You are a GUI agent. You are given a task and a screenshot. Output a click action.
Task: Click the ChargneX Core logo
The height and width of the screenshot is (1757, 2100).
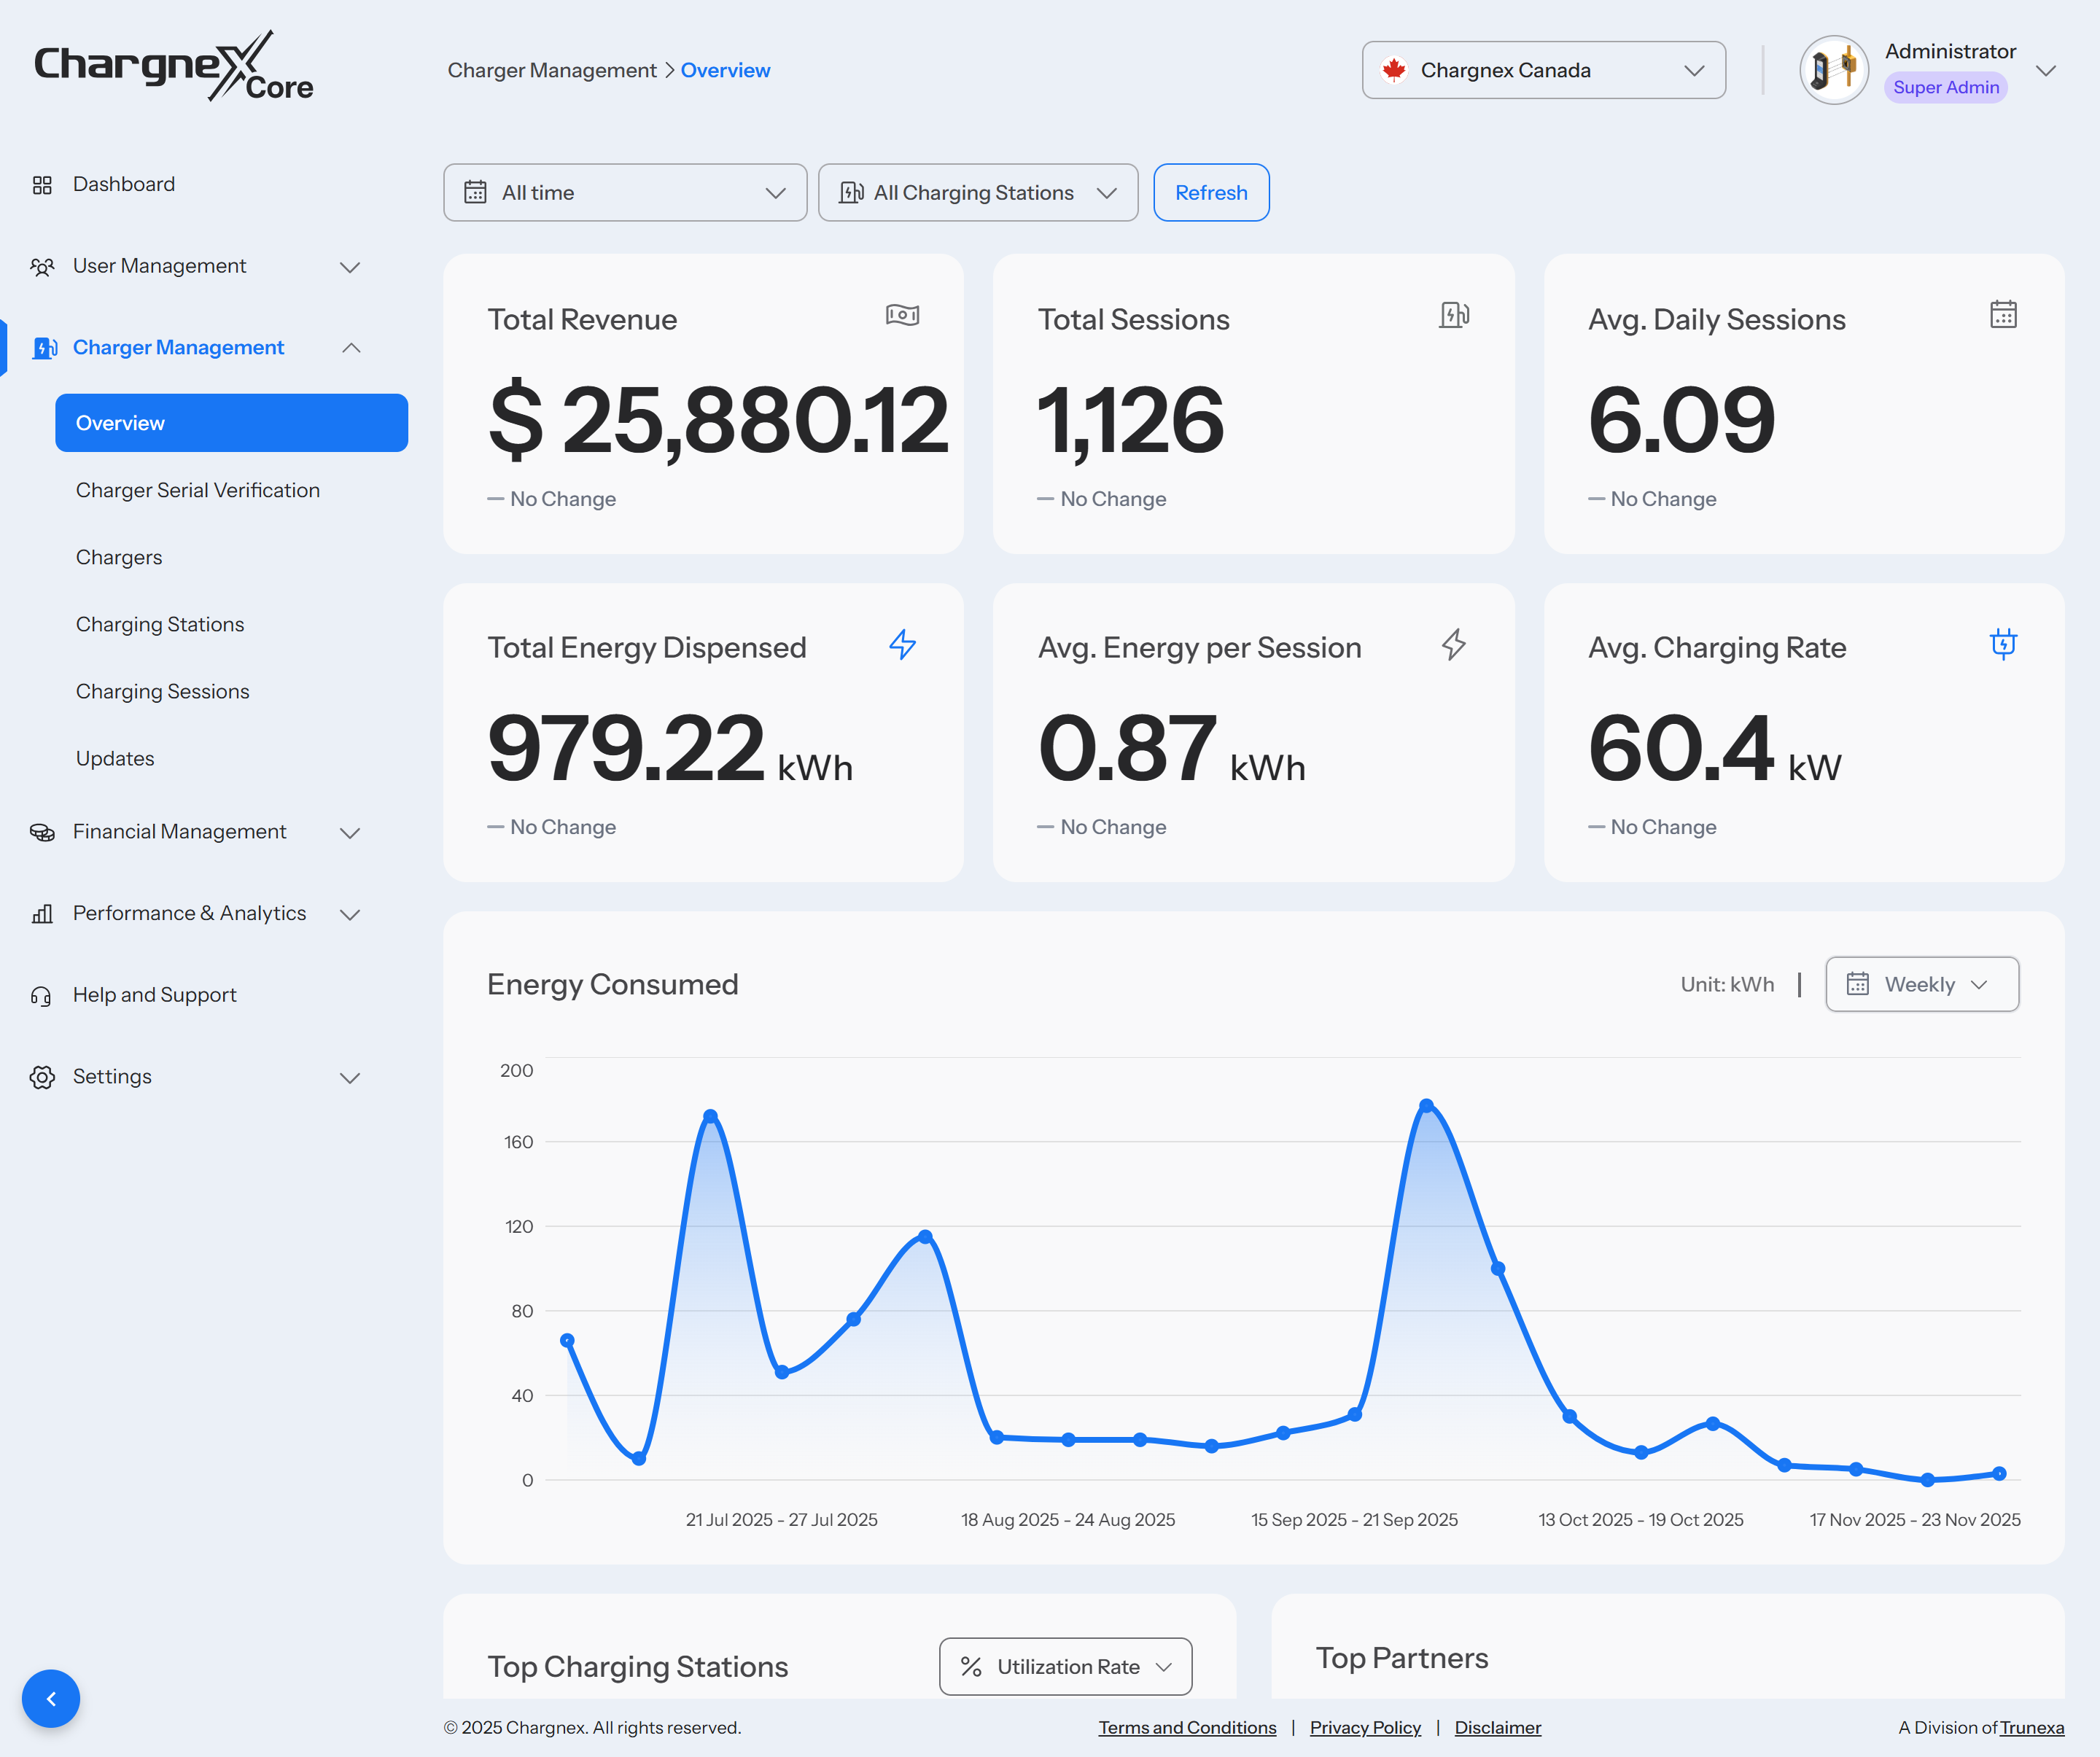click(173, 66)
